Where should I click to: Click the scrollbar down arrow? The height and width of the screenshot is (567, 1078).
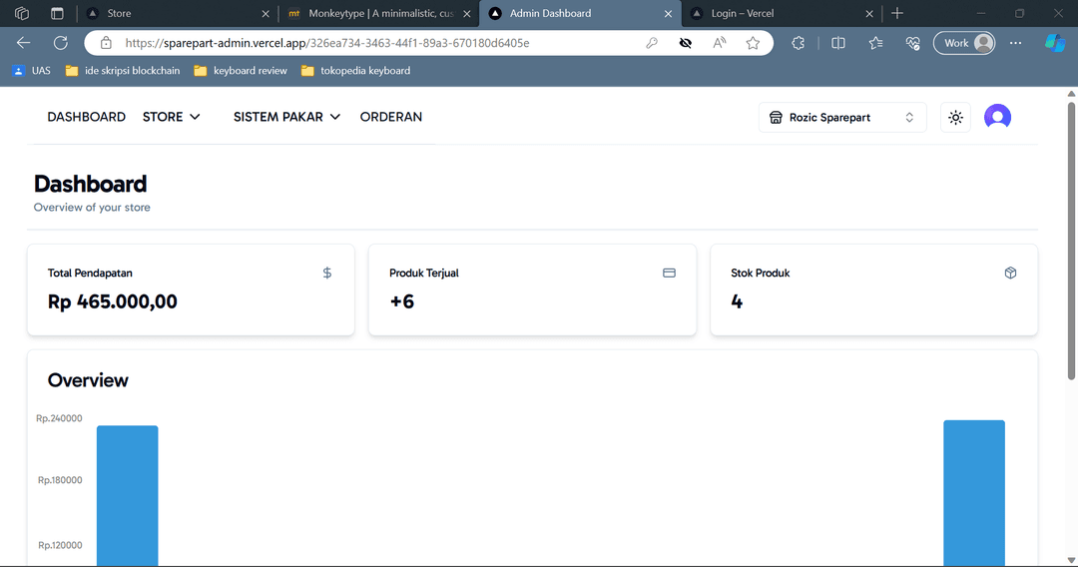[x=1071, y=560]
